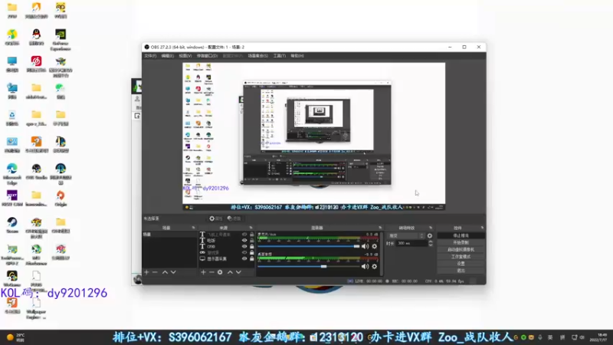Toggle visibility eye of the link-icon source

pyautogui.click(x=244, y=253)
